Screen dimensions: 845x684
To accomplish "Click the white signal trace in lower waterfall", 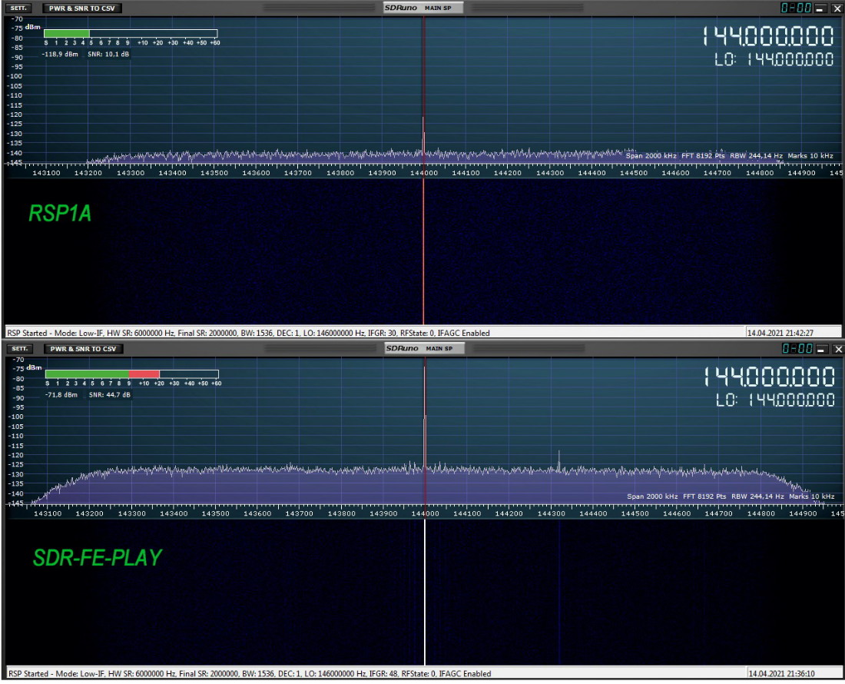I will (x=425, y=593).
